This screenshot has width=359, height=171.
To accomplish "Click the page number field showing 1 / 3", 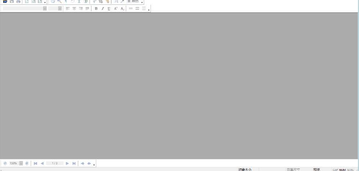I will (55, 163).
